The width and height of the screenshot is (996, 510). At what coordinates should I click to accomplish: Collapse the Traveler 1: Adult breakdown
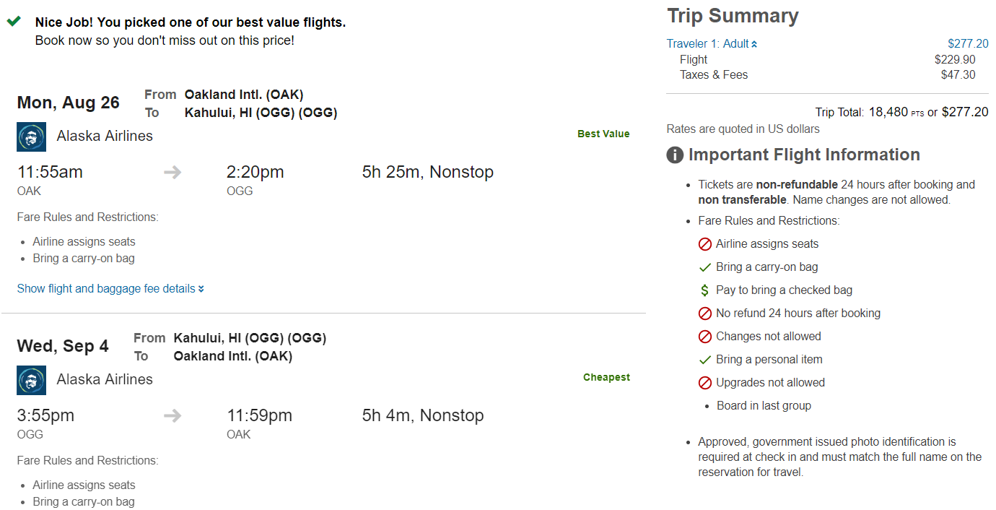click(712, 44)
